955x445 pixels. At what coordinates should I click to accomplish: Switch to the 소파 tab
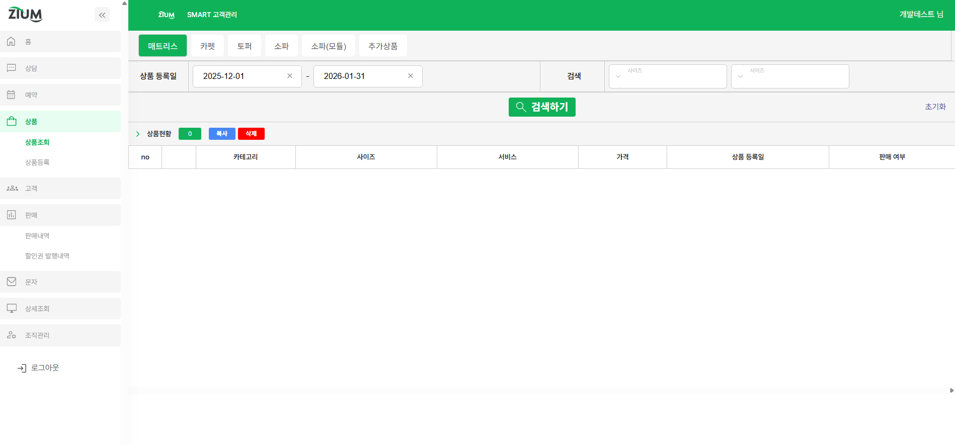(281, 46)
